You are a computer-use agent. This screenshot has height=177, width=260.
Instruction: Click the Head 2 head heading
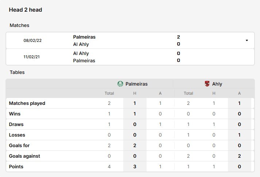tap(26, 10)
